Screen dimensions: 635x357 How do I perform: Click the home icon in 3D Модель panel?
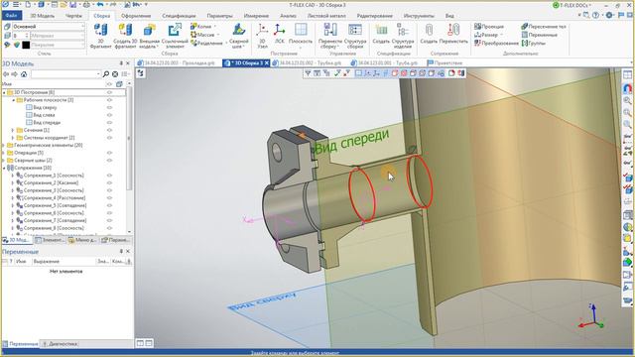point(24,74)
